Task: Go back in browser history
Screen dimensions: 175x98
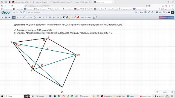Action: point(5,6)
